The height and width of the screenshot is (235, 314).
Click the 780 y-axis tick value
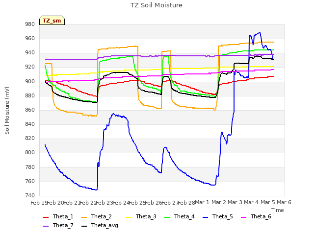30,167
